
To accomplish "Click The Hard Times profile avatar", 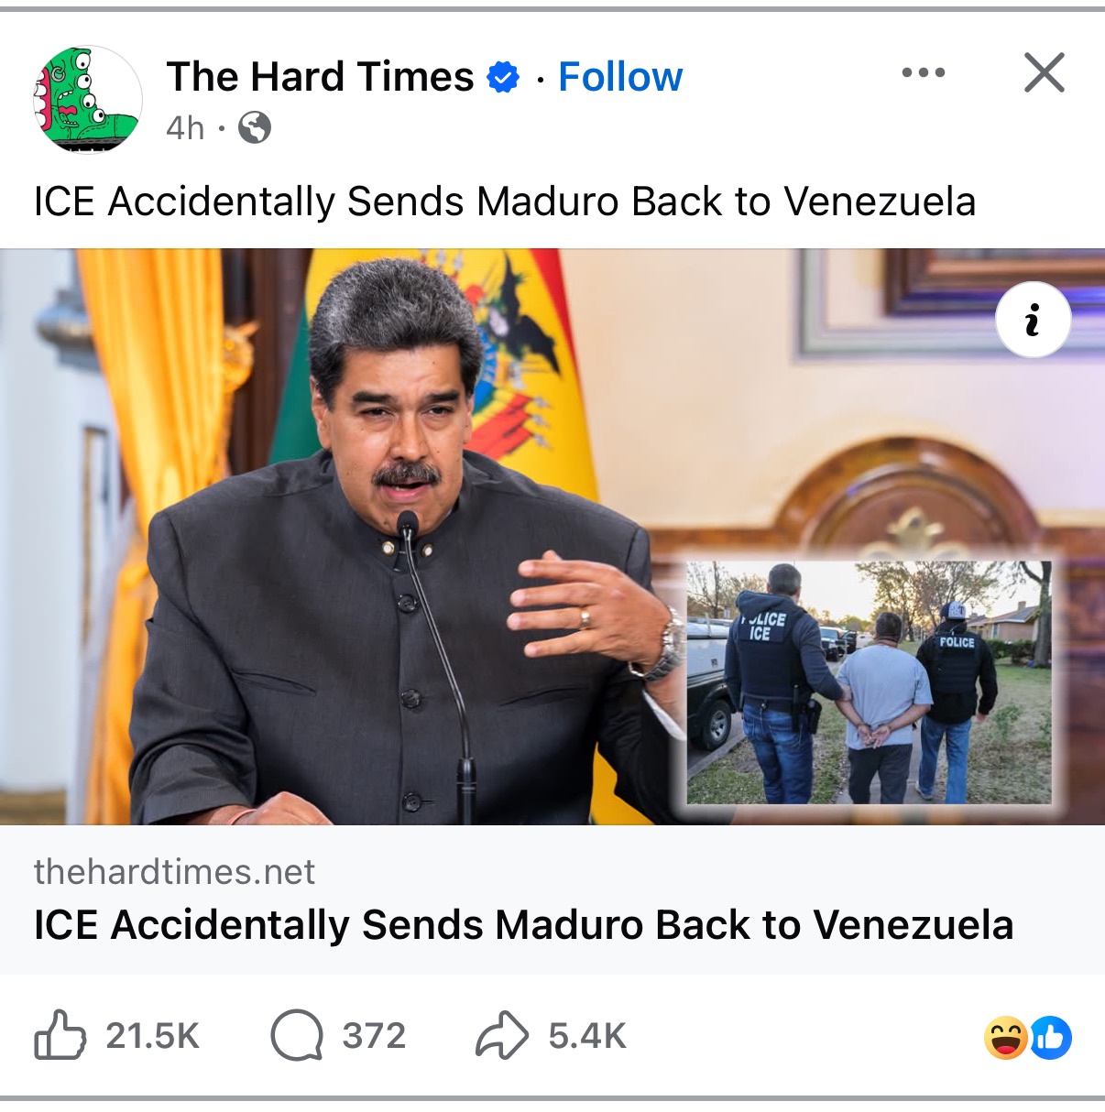I will (x=88, y=99).
